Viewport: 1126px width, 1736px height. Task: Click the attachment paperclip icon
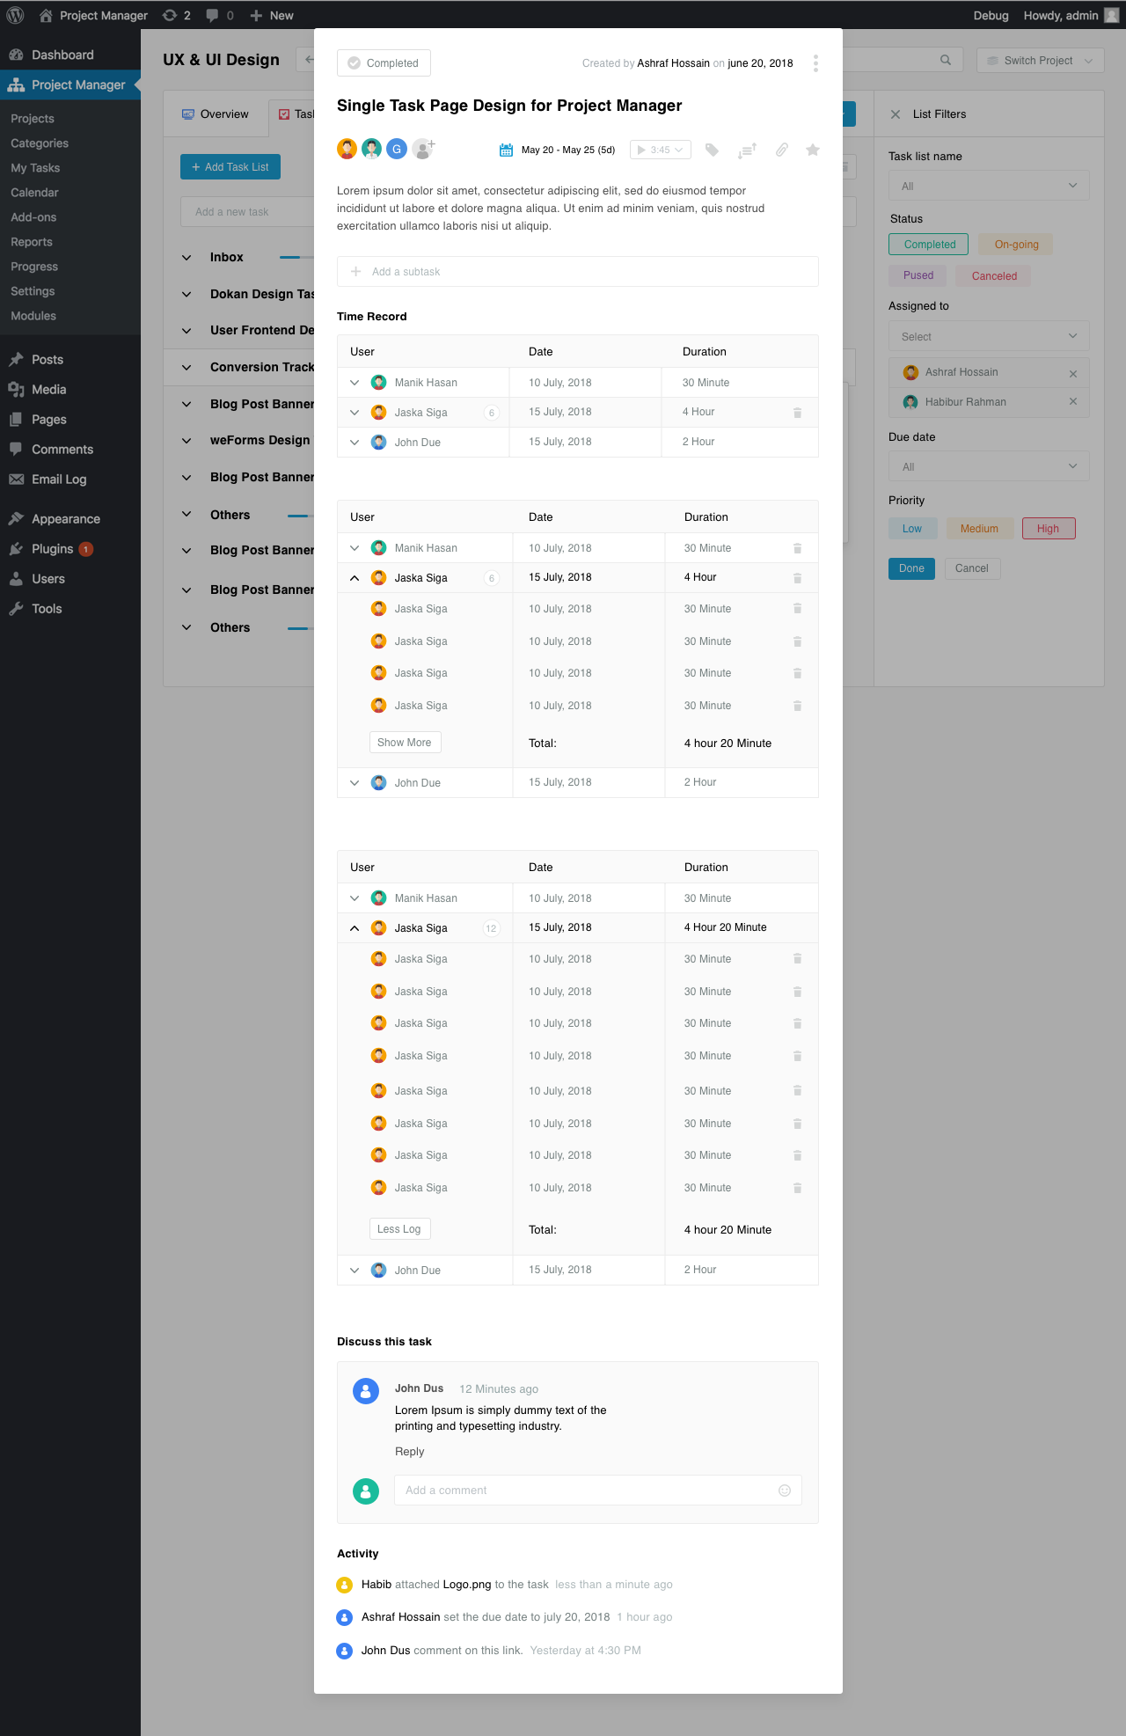(781, 150)
